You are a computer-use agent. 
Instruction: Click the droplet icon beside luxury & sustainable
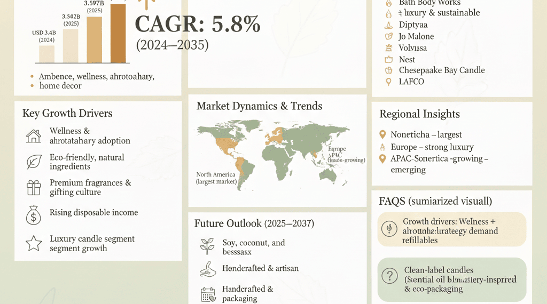click(388, 13)
